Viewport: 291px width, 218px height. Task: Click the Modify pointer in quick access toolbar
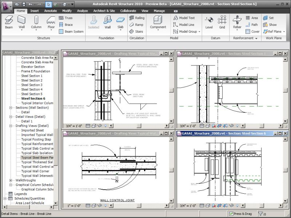tap(48, 4)
